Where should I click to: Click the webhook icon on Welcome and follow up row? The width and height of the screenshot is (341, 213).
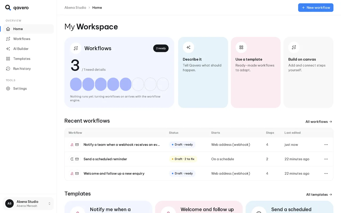point(72,173)
